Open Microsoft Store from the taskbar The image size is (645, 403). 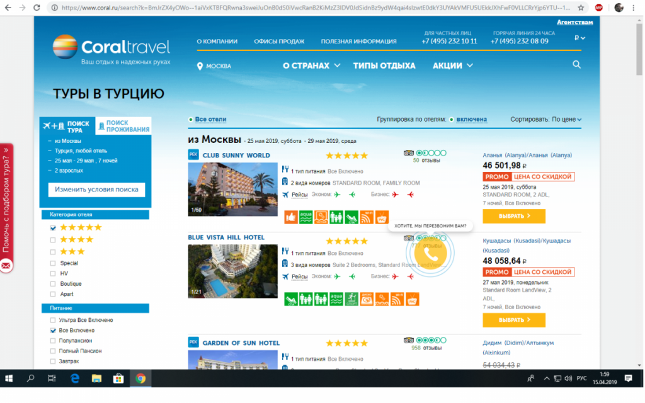tap(118, 378)
